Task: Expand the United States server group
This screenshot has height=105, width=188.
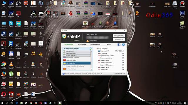Action: click(x=77, y=51)
